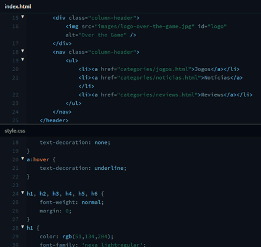Collapse the h1–h6 rule fold at line 24
Screen dimensions: 261x247
click(23, 193)
